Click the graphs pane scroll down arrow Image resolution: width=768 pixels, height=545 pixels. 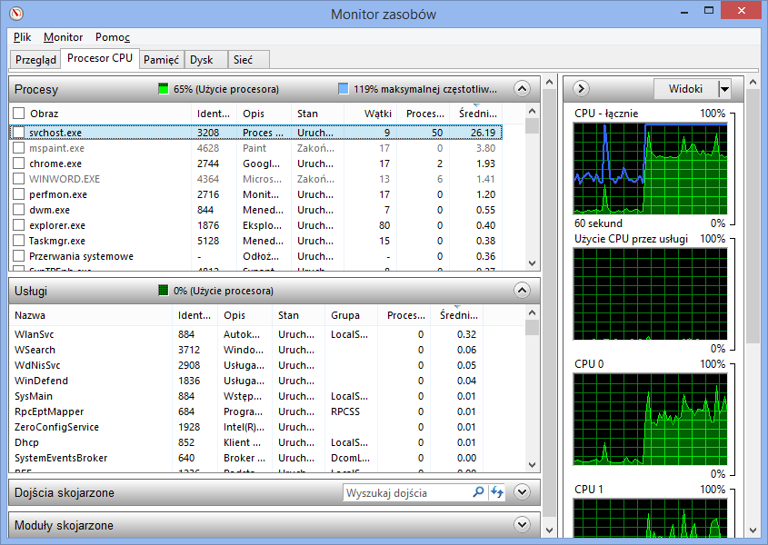(753, 530)
